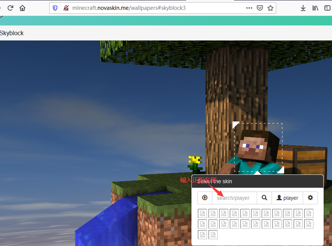
Task: Show the insecure connection padlock info
Action: coord(66,8)
